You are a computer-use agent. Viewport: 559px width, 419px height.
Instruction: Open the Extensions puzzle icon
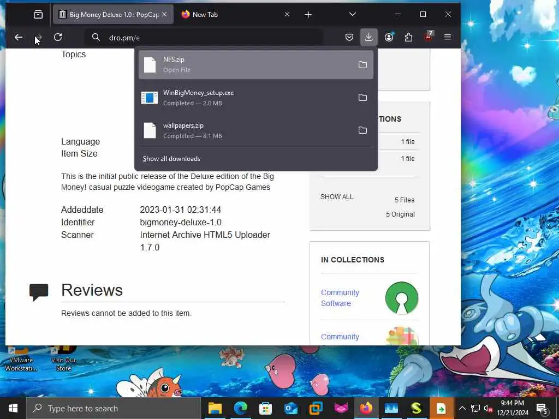[x=408, y=37]
